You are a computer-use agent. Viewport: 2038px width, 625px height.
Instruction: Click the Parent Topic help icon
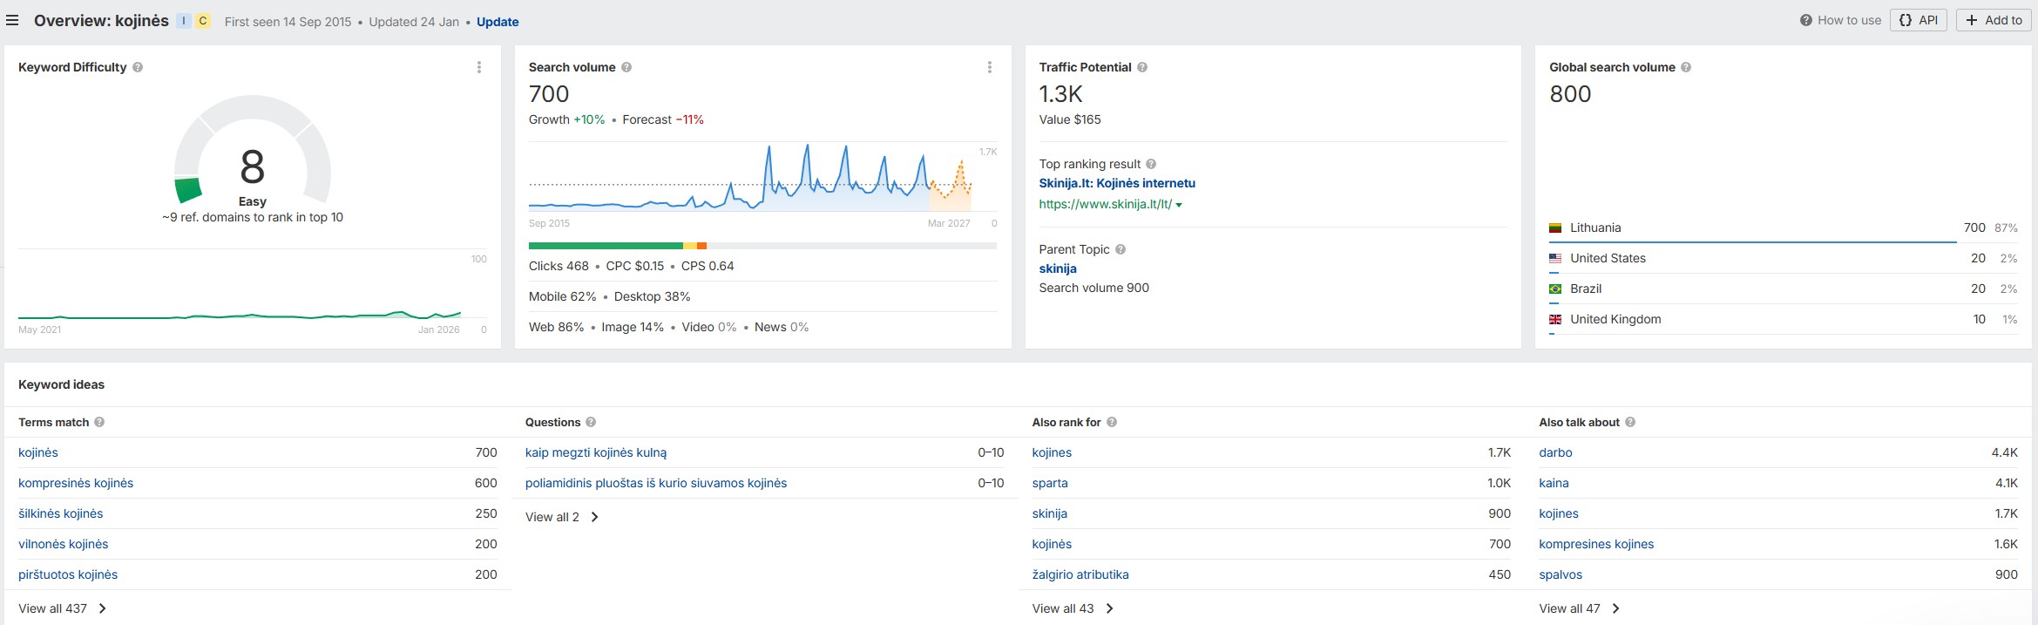coord(1121,249)
